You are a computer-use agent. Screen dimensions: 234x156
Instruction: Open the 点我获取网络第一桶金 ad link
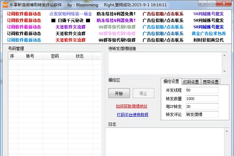click(x=71, y=14)
